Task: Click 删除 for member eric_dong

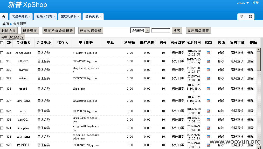Action: coord(250,136)
